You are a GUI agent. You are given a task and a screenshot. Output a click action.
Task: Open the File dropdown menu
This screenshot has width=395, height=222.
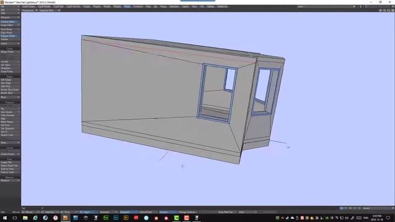click(10, 7)
